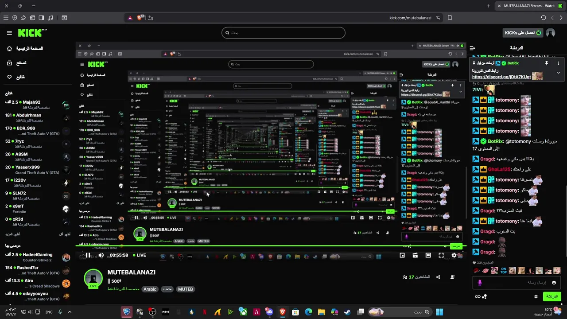Click the KICK logo

coord(32,33)
